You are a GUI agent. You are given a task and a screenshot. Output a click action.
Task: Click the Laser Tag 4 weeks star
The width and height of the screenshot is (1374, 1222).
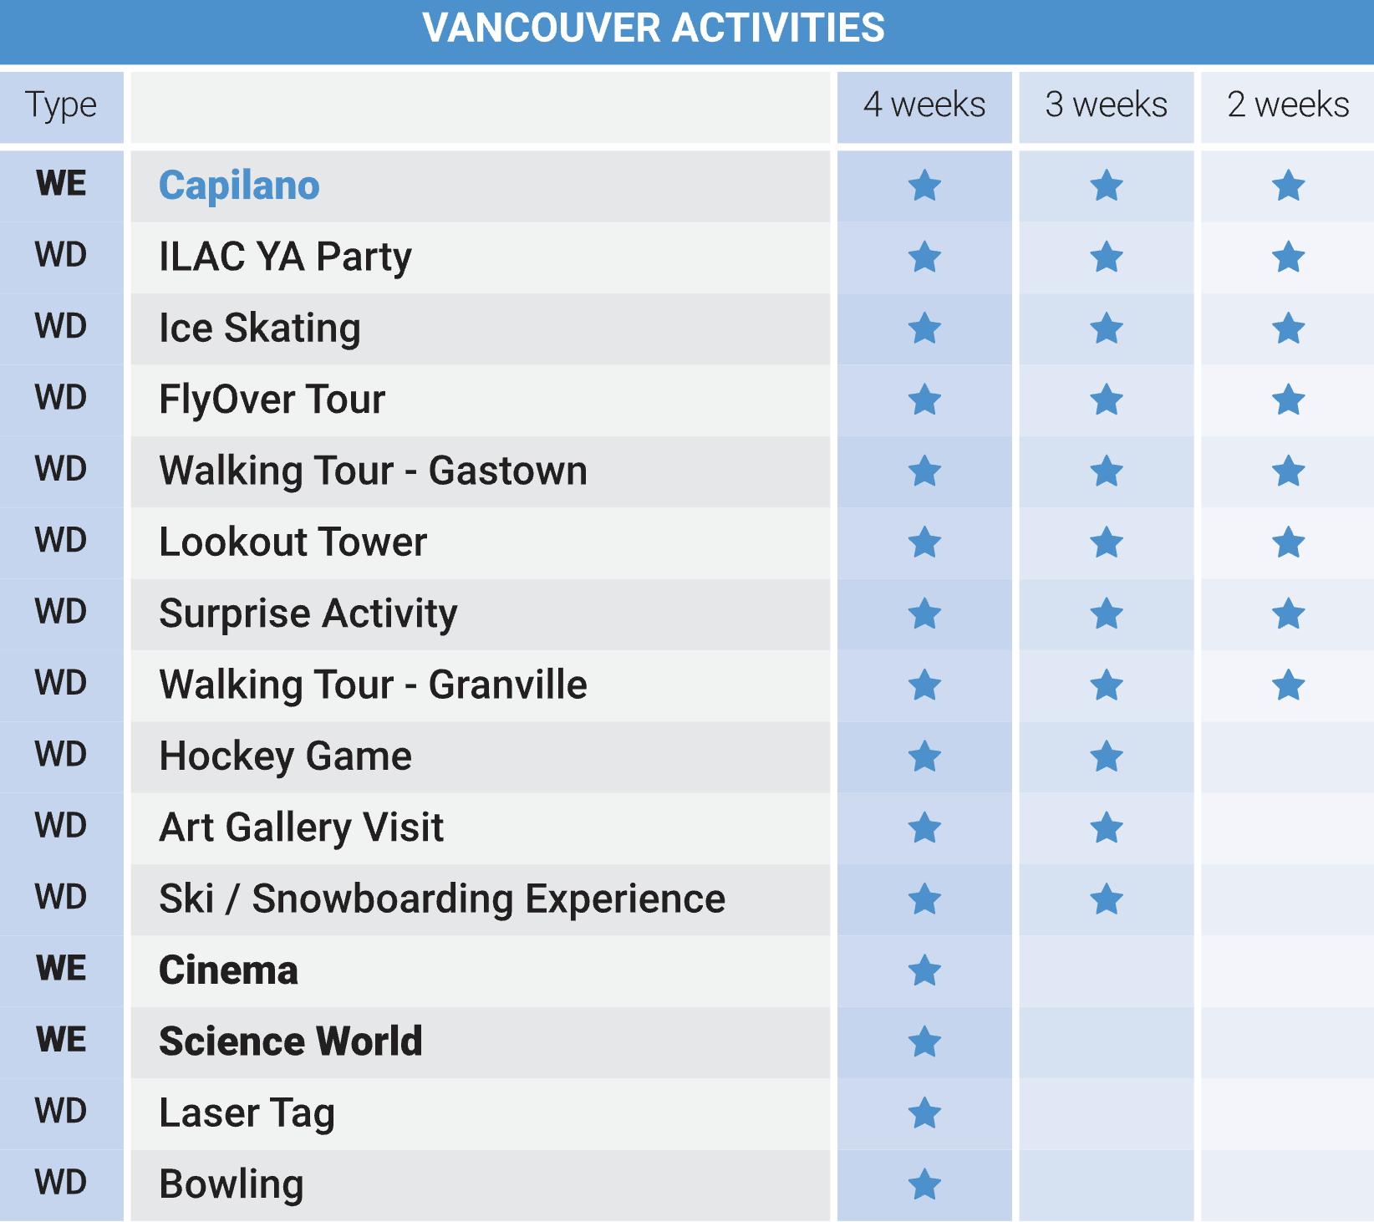pos(924,1113)
